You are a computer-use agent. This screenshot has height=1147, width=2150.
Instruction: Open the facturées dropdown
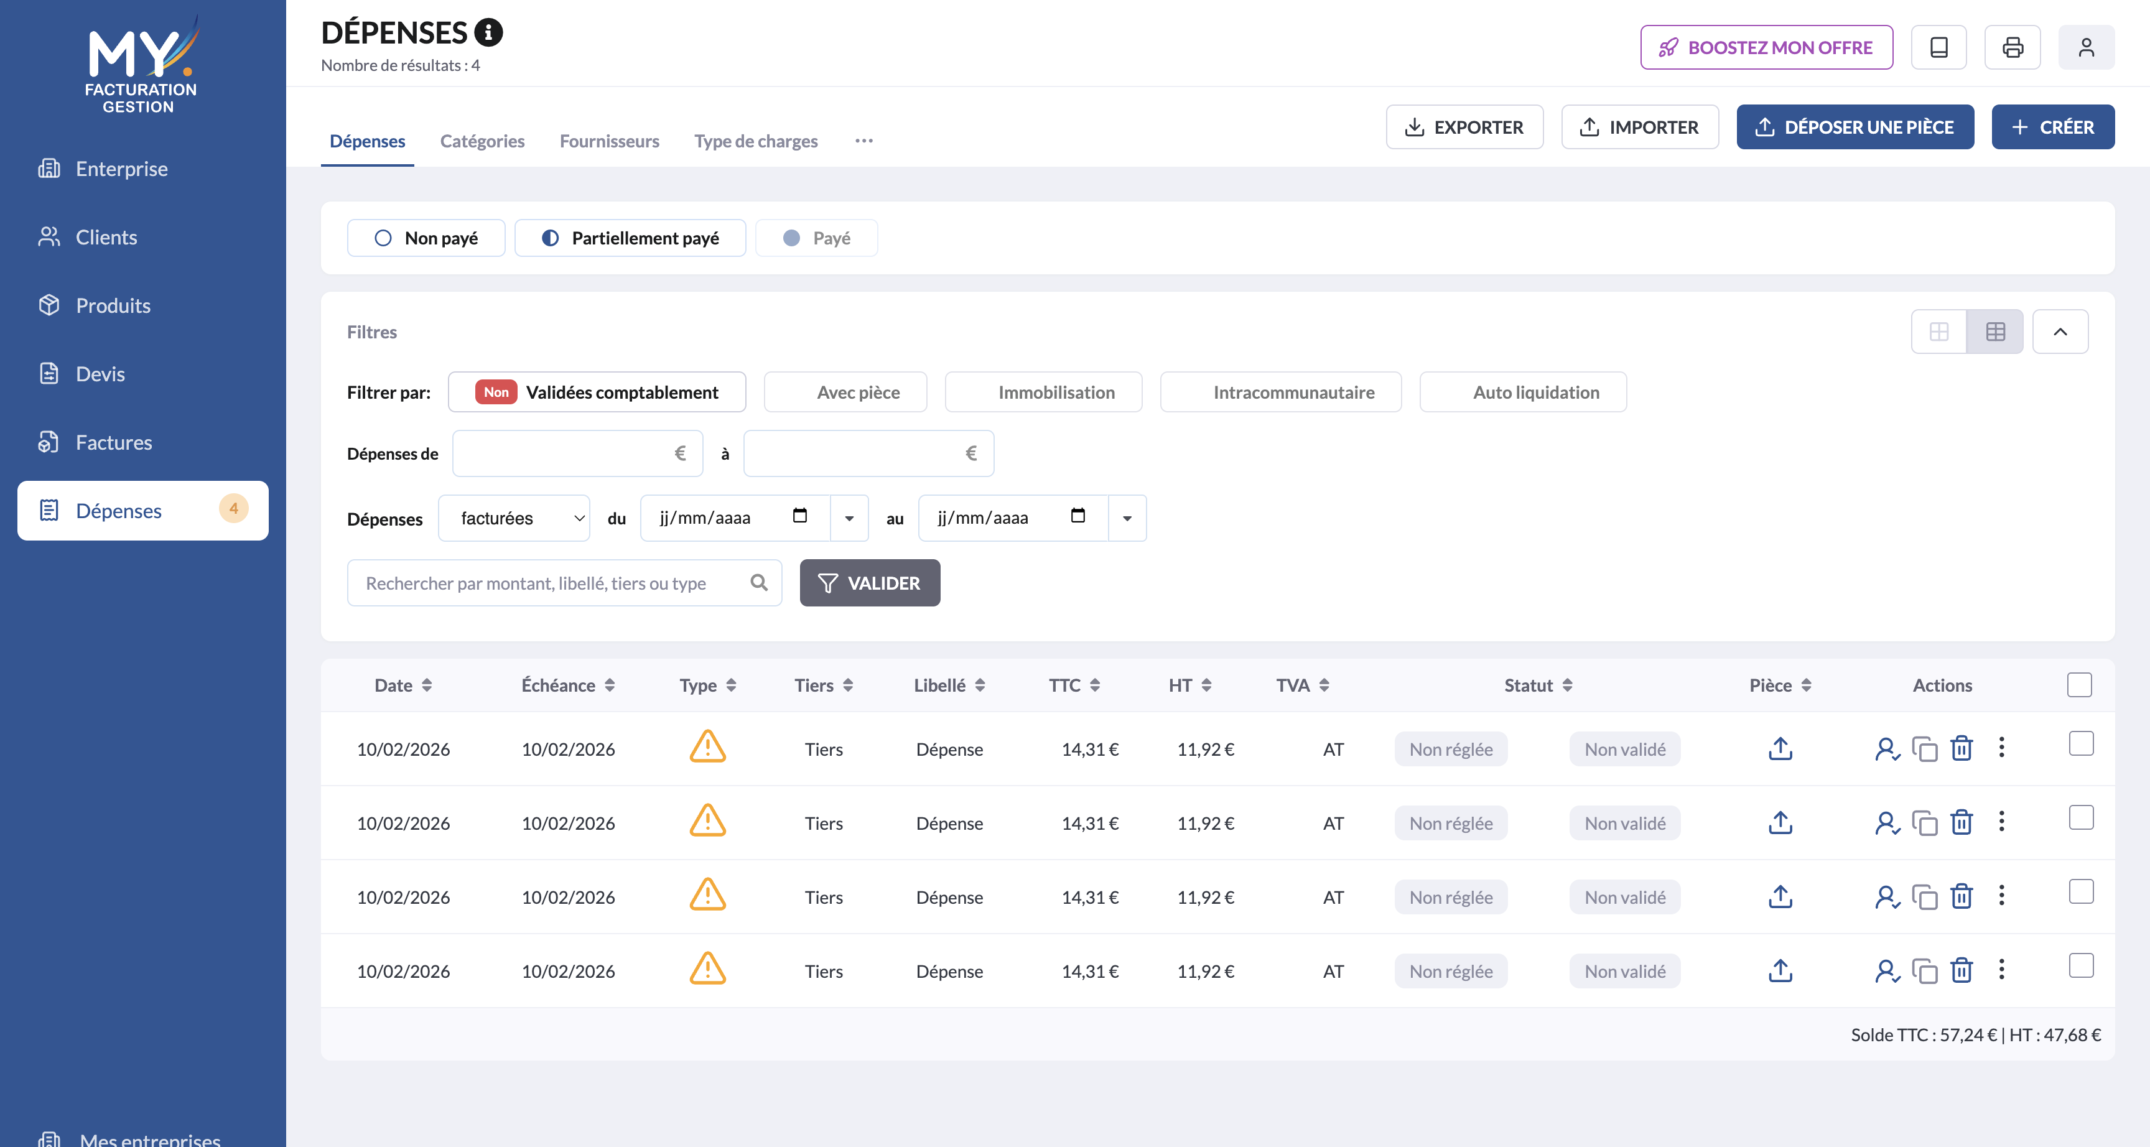coord(514,518)
